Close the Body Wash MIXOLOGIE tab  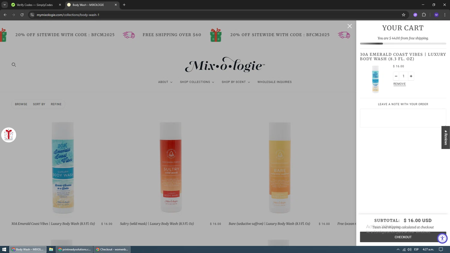pos(116,5)
